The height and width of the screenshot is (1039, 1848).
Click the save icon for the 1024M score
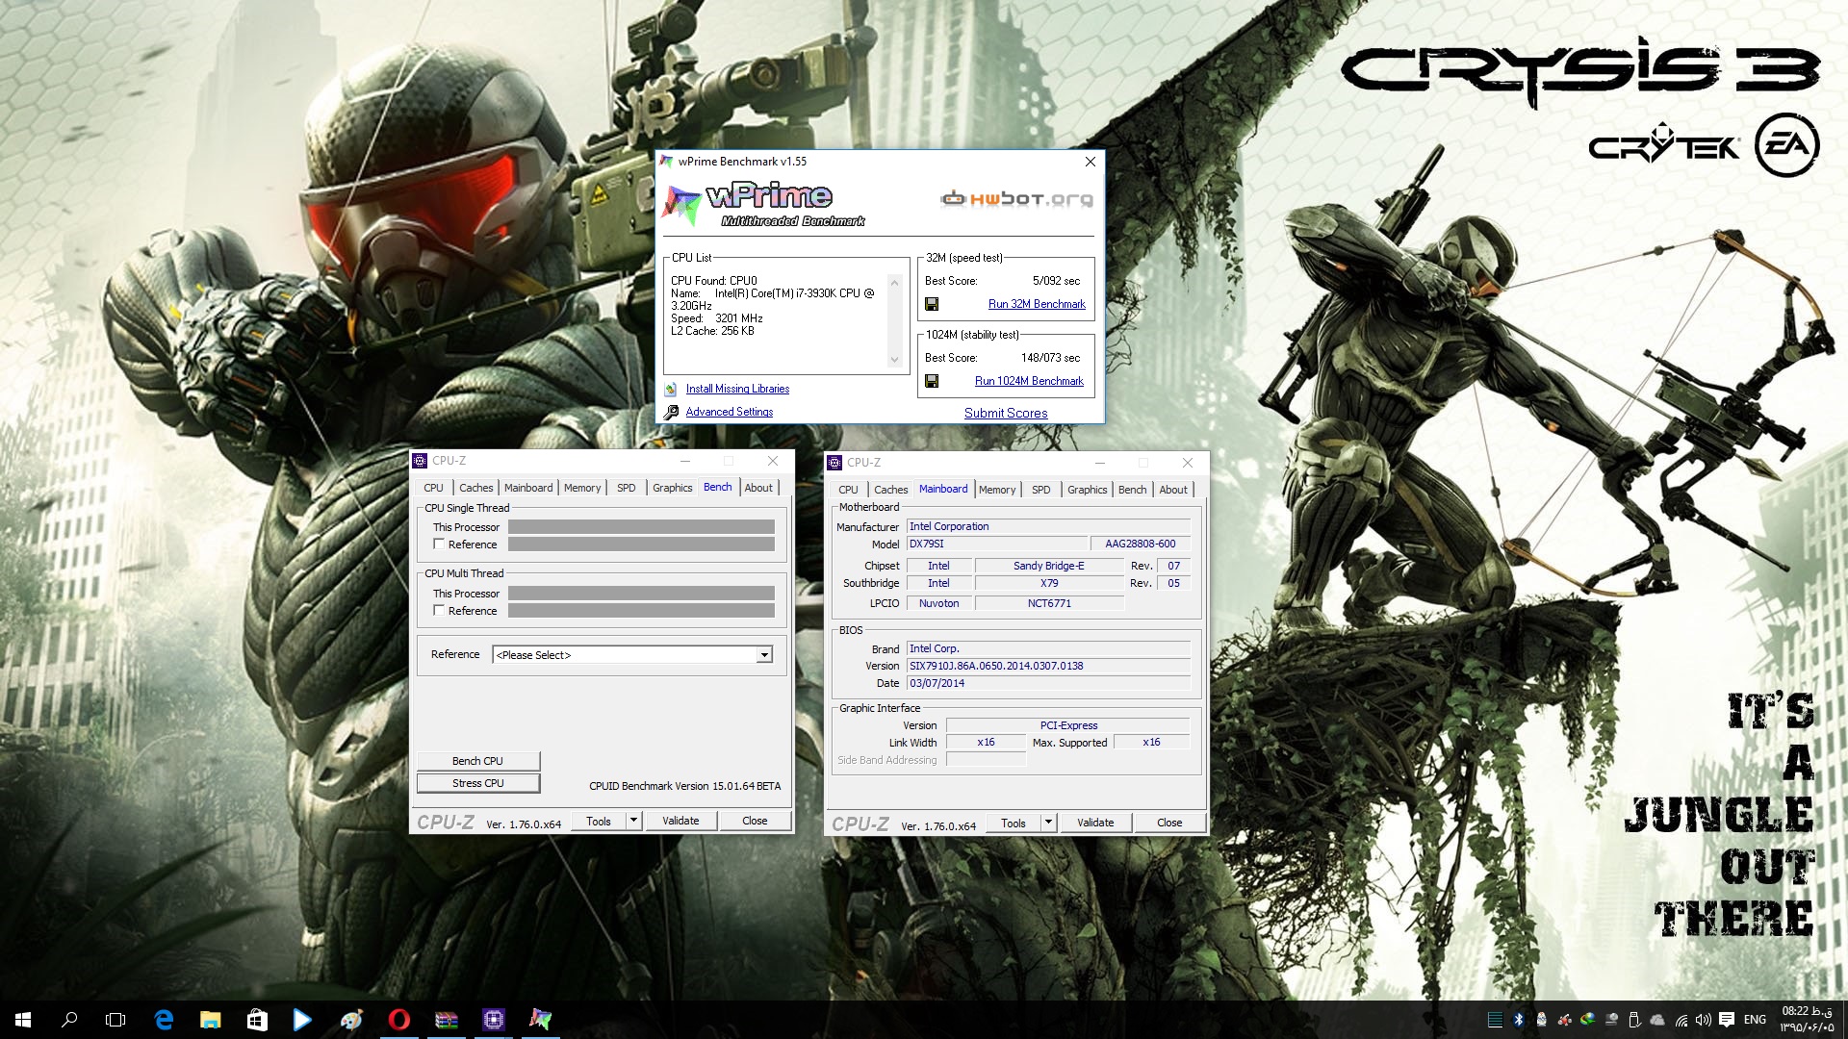932,381
